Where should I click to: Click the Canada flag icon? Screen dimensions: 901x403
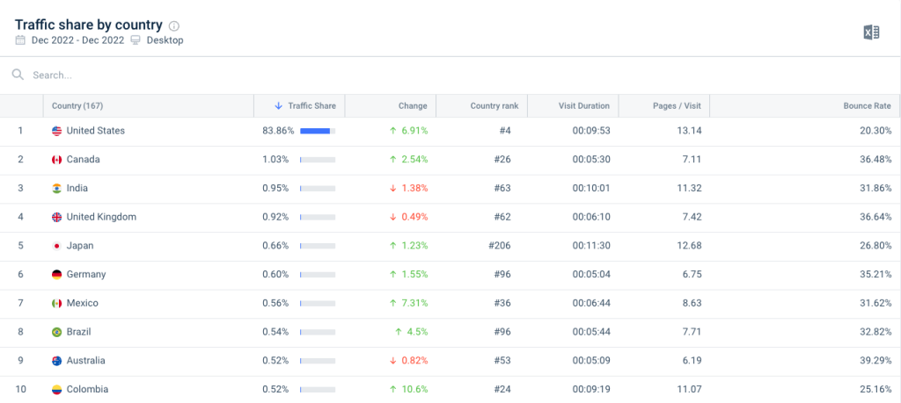57,160
